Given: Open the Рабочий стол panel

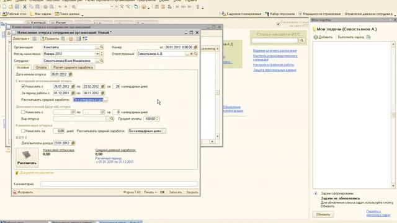Looking at the screenshot, I should 14,14.
